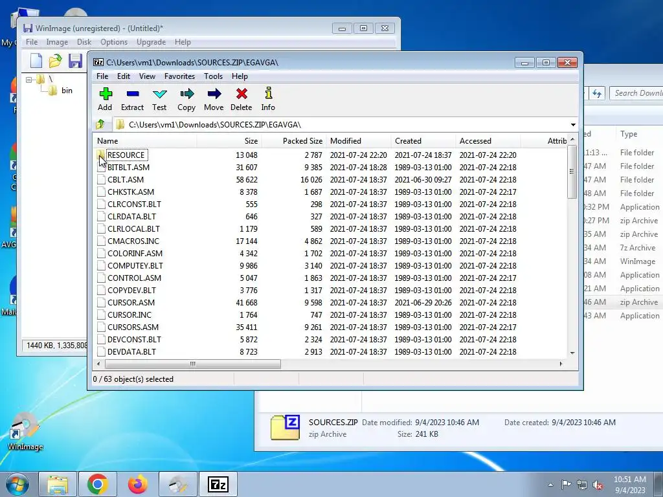Open the File menu in 7-Zip
The image size is (663, 497).
pos(102,76)
